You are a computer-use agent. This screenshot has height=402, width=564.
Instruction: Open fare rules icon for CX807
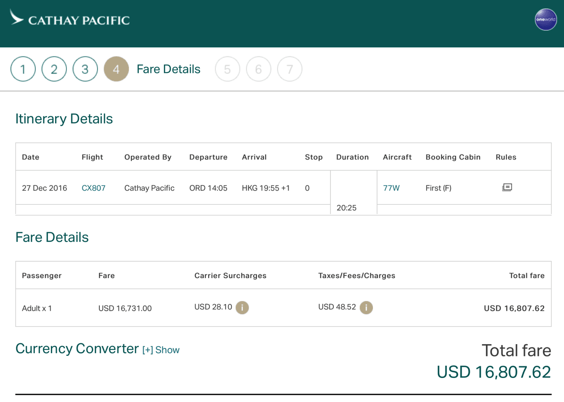(507, 187)
